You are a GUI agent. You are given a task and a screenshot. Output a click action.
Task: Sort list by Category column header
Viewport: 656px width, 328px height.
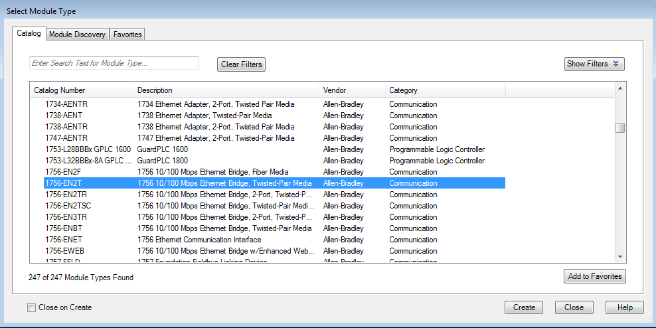click(446, 90)
